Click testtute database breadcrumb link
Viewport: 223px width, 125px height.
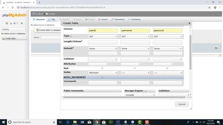[51, 14]
